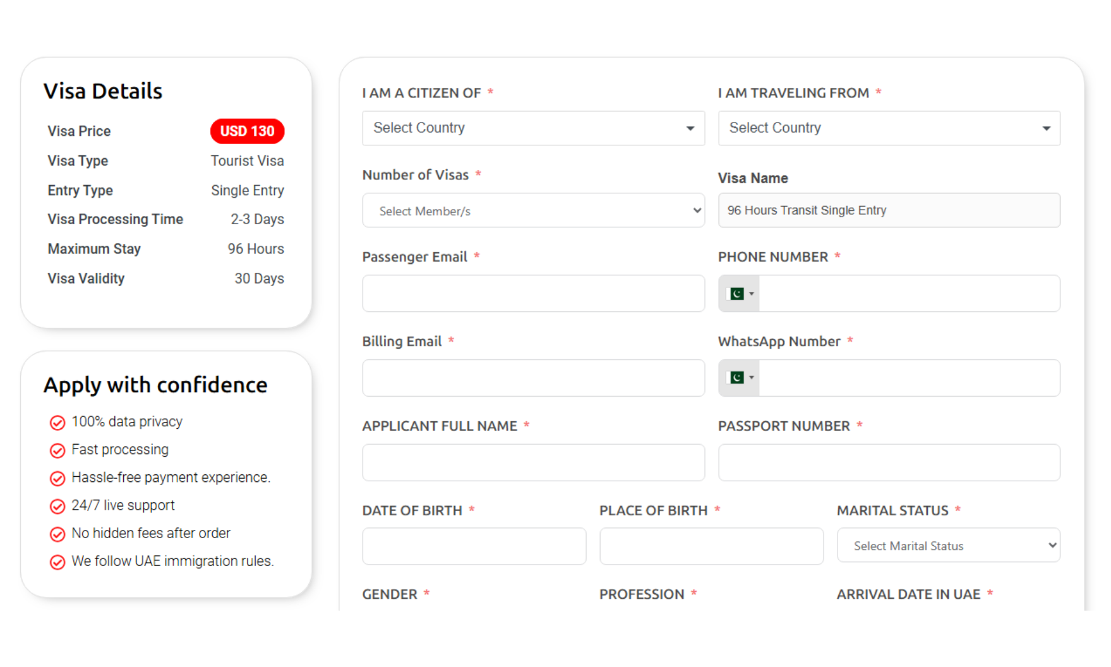Expand the Number of Visas member selector

[x=533, y=210]
